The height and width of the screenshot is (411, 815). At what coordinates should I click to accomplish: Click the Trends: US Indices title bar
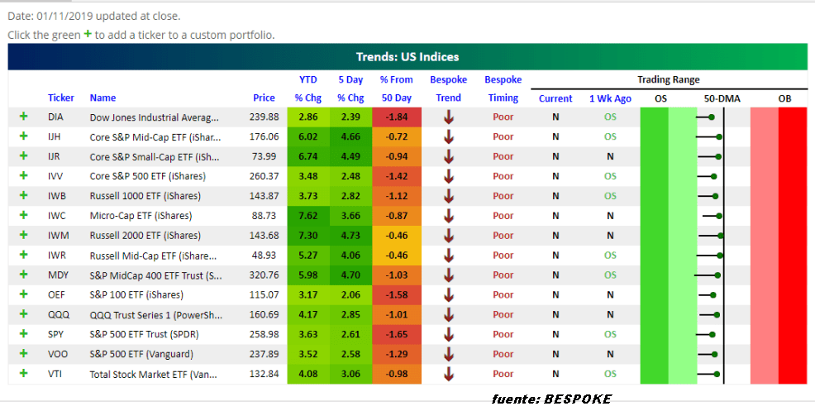[x=407, y=57]
